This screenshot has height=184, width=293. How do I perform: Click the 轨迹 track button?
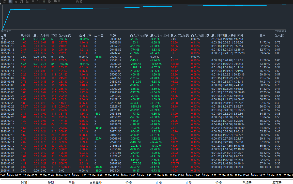[79, 2]
